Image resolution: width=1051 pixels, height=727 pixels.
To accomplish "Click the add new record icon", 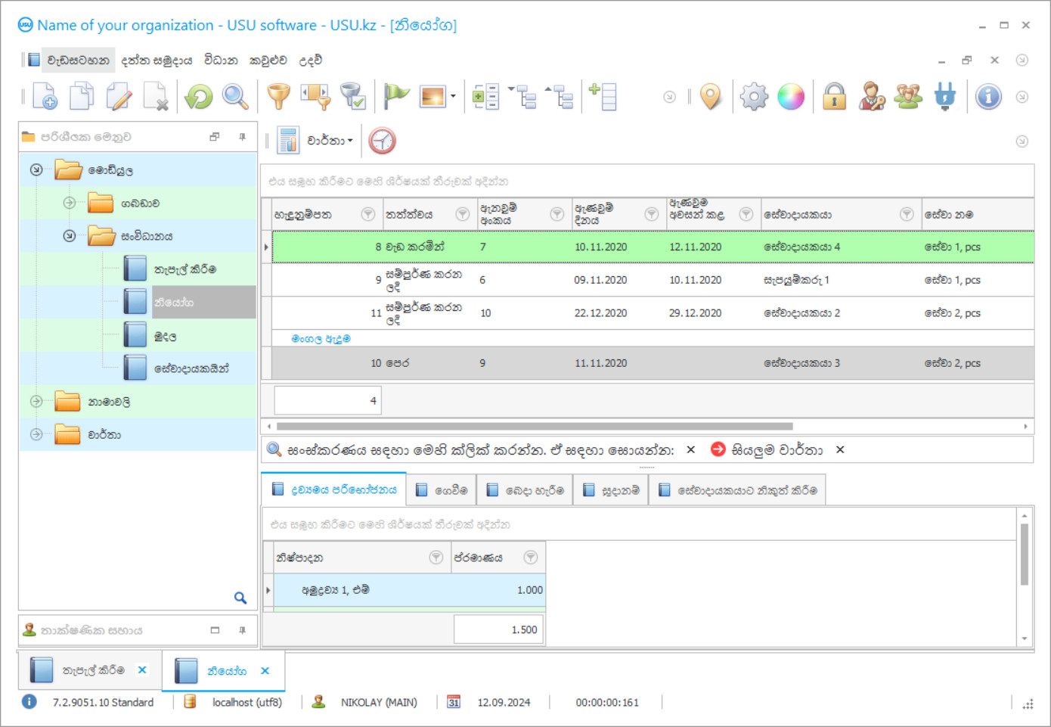I will tap(45, 96).
